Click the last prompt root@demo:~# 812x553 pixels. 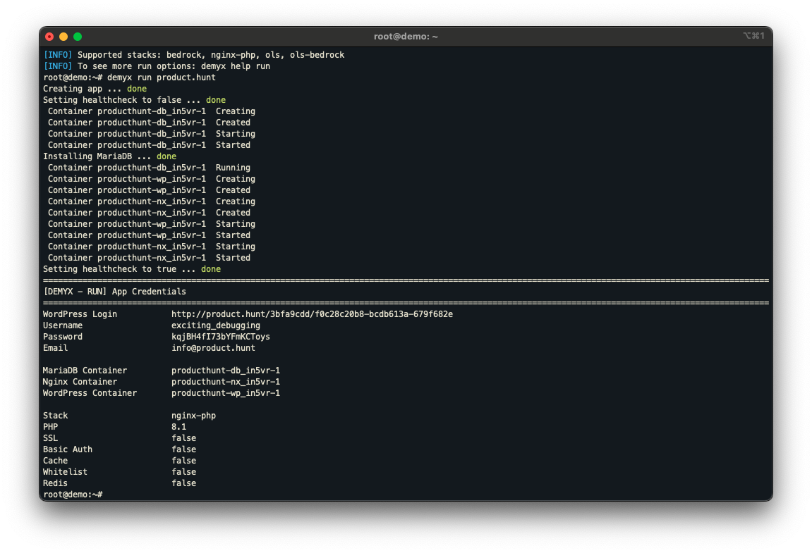(x=73, y=495)
